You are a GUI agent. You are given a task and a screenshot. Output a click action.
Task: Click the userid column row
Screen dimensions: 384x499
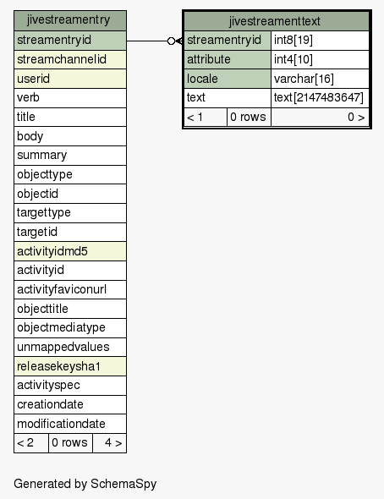click(x=70, y=79)
